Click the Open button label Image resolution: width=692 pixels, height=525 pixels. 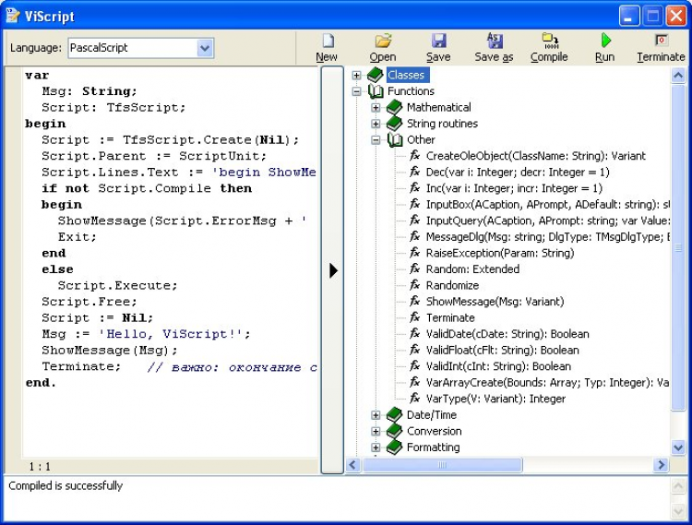pos(383,57)
